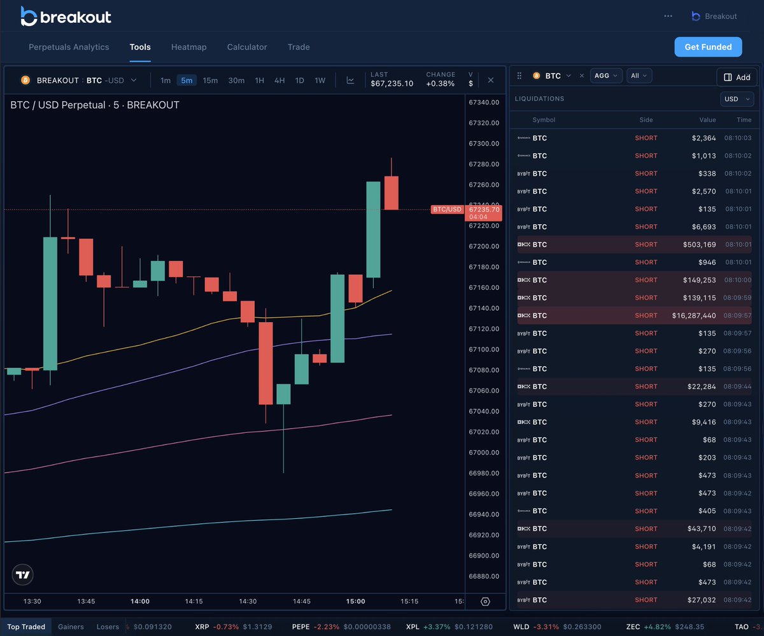Click the $139,115 liquidation value
This screenshot has width=764, height=636.
(x=699, y=298)
